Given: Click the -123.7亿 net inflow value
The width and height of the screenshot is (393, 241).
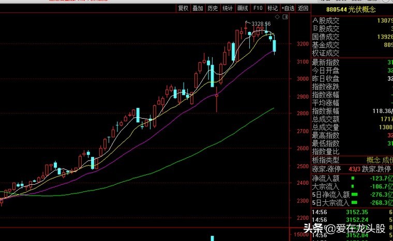Looking at the screenshot, I should pos(381,179).
